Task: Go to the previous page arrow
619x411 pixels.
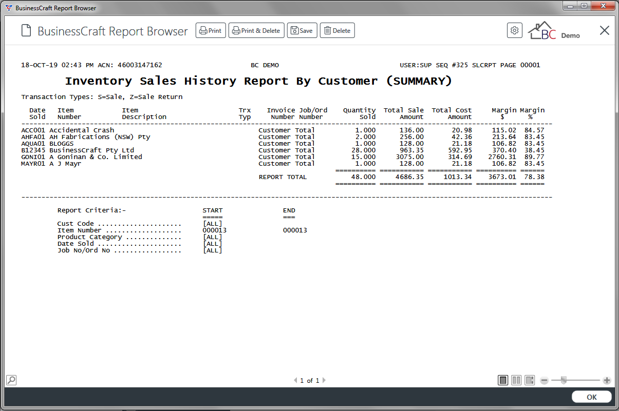Action: click(295, 381)
